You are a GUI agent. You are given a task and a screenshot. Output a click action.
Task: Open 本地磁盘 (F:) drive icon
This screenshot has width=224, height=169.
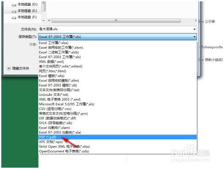point(14,18)
